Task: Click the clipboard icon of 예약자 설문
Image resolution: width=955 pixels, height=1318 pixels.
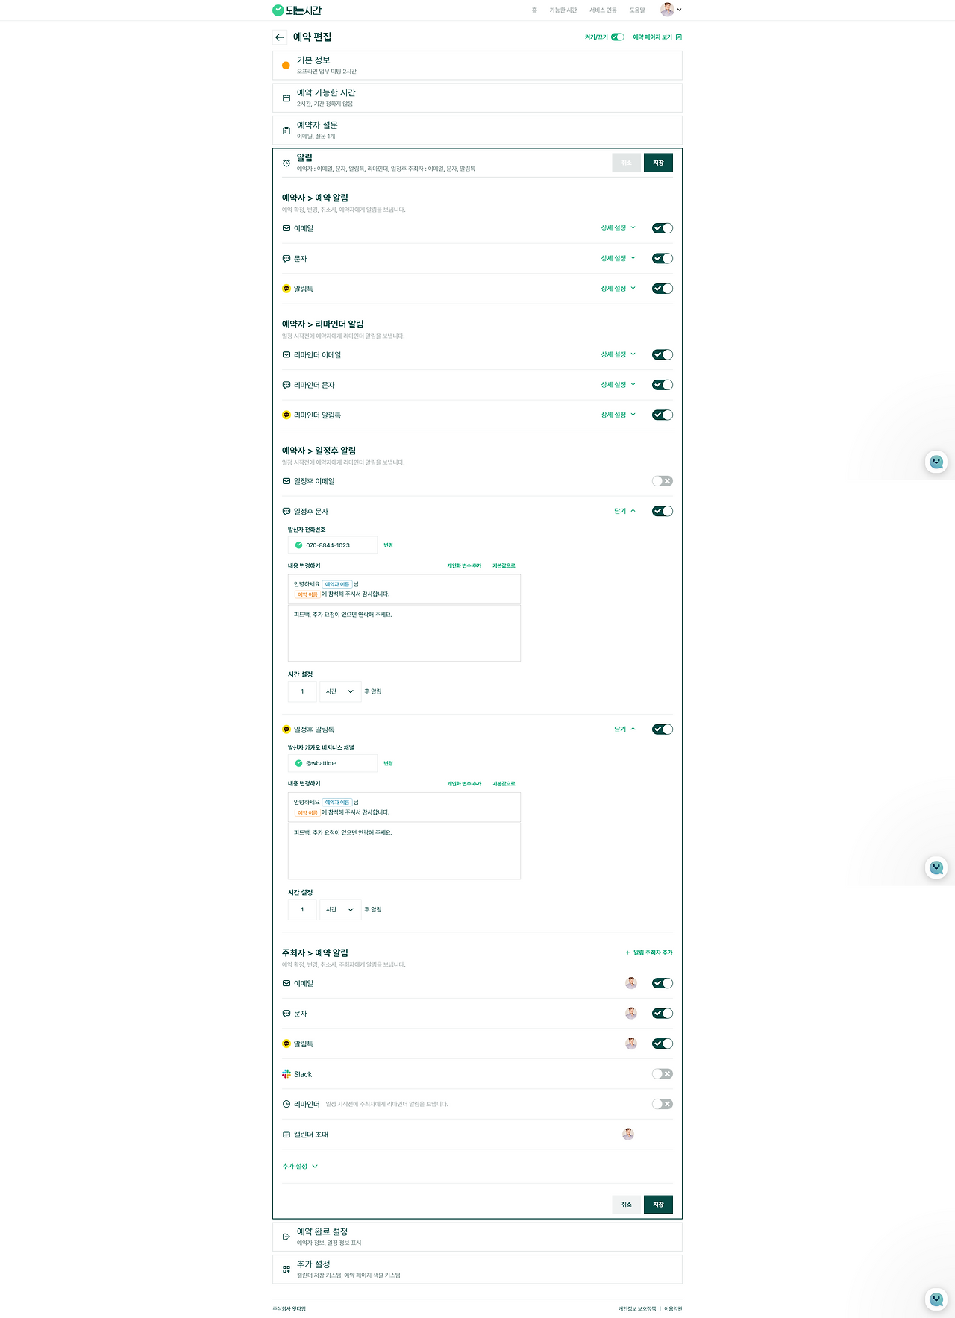Action: (286, 131)
